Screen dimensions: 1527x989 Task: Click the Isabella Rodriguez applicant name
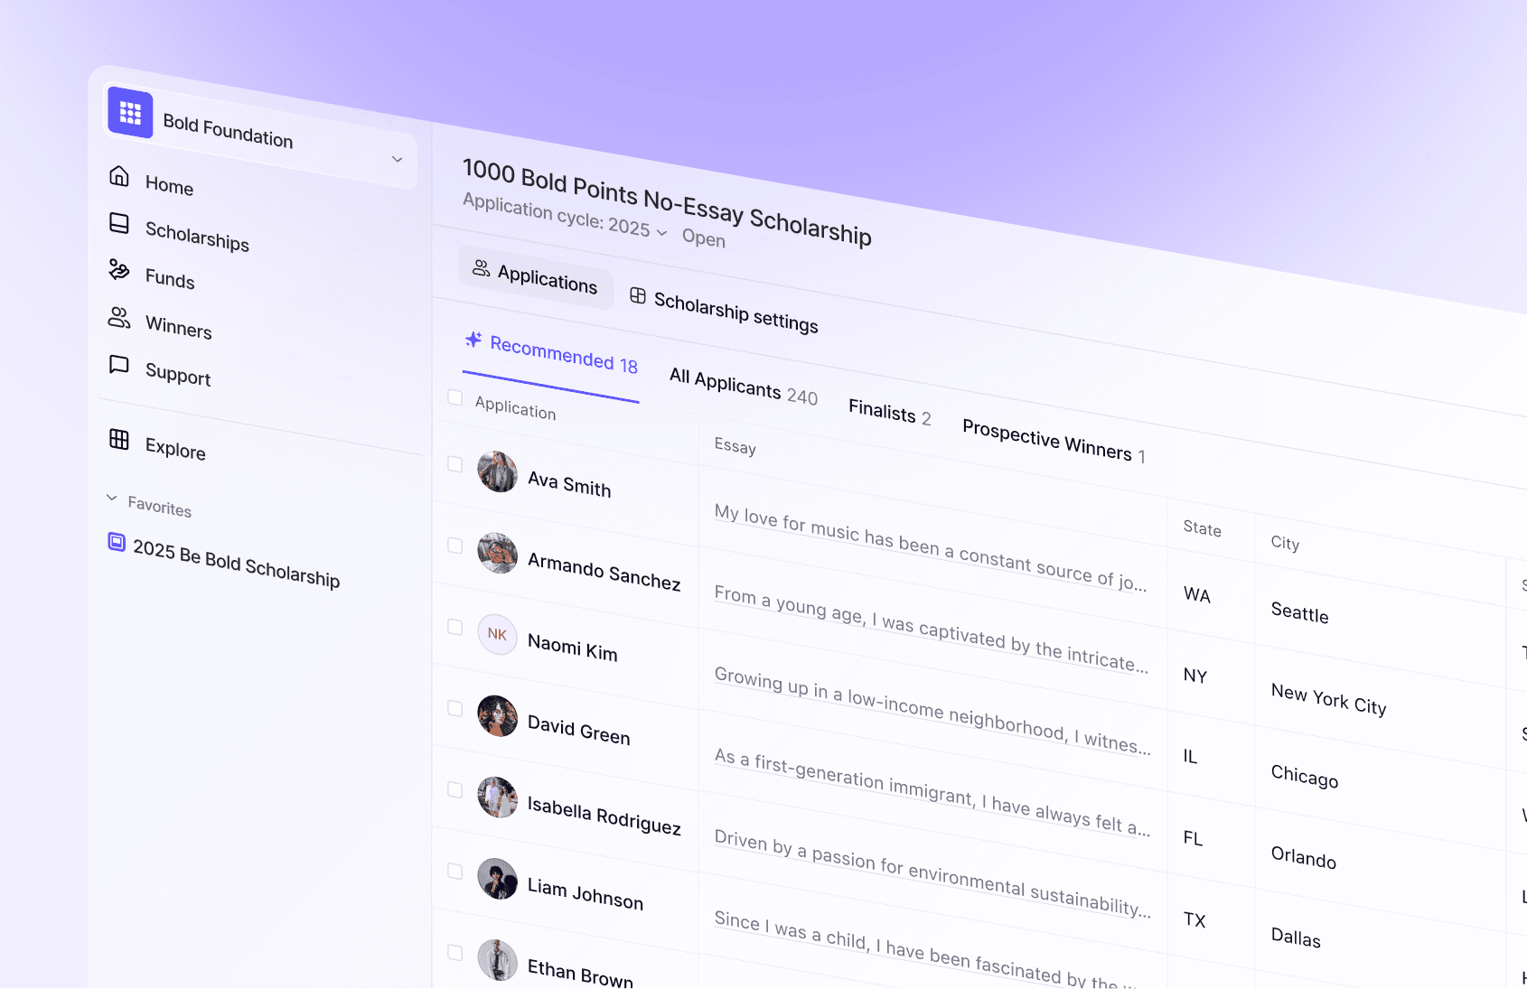point(604,816)
